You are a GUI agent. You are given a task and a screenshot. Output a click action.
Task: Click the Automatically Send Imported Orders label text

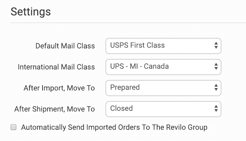[x=114, y=127]
